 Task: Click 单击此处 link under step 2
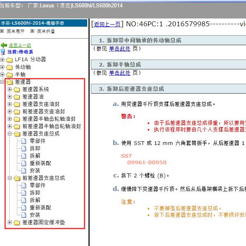click(120, 73)
